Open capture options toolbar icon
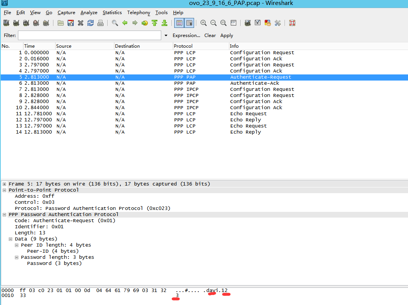The width and height of the screenshot is (408, 305). point(16,23)
